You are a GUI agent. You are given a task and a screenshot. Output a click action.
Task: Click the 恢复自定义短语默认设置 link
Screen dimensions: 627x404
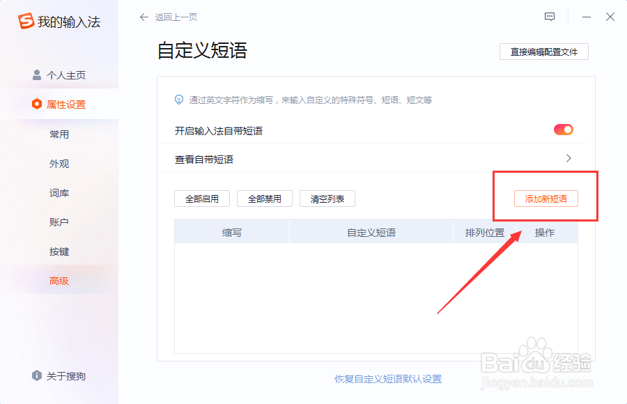tap(389, 379)
